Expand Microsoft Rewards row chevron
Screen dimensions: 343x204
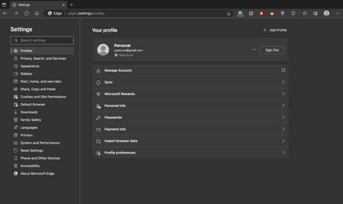(x=283, y=94)
